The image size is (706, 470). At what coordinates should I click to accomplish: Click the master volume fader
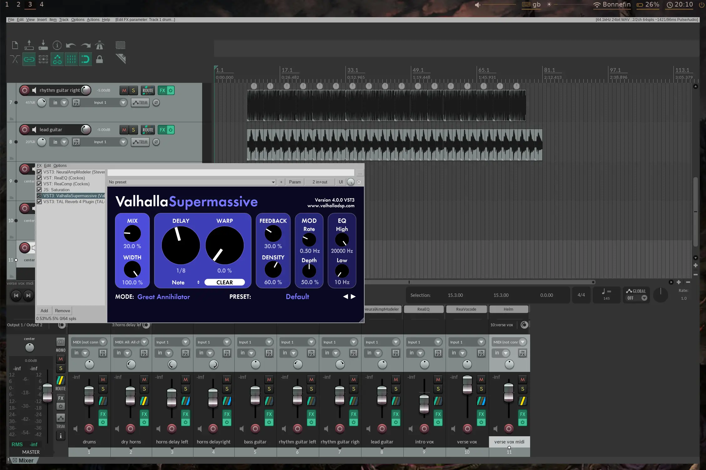[x=47, y=392]
